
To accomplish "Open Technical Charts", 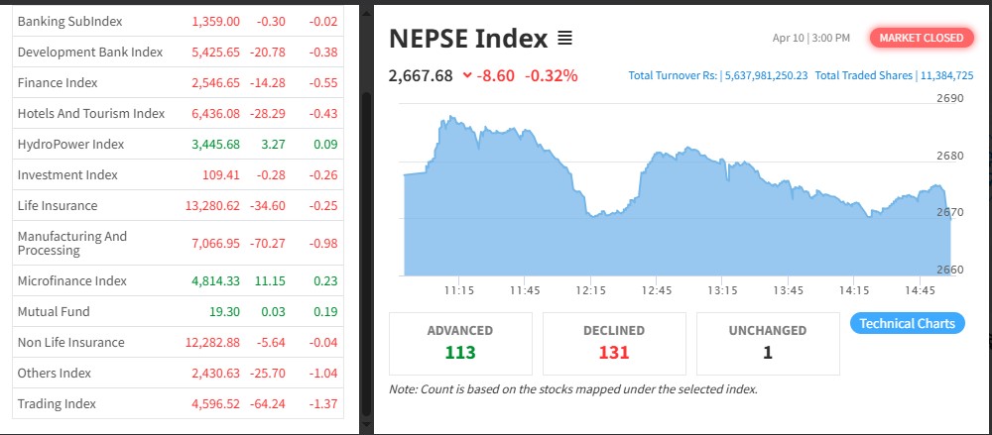I will [x=907, y=323].
